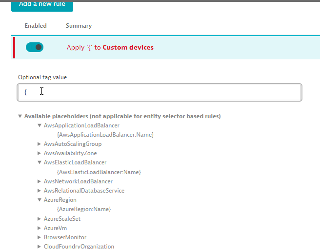Click the Optional tag value input field
This screenshot has width=320, height=249.
click(160, 92)
